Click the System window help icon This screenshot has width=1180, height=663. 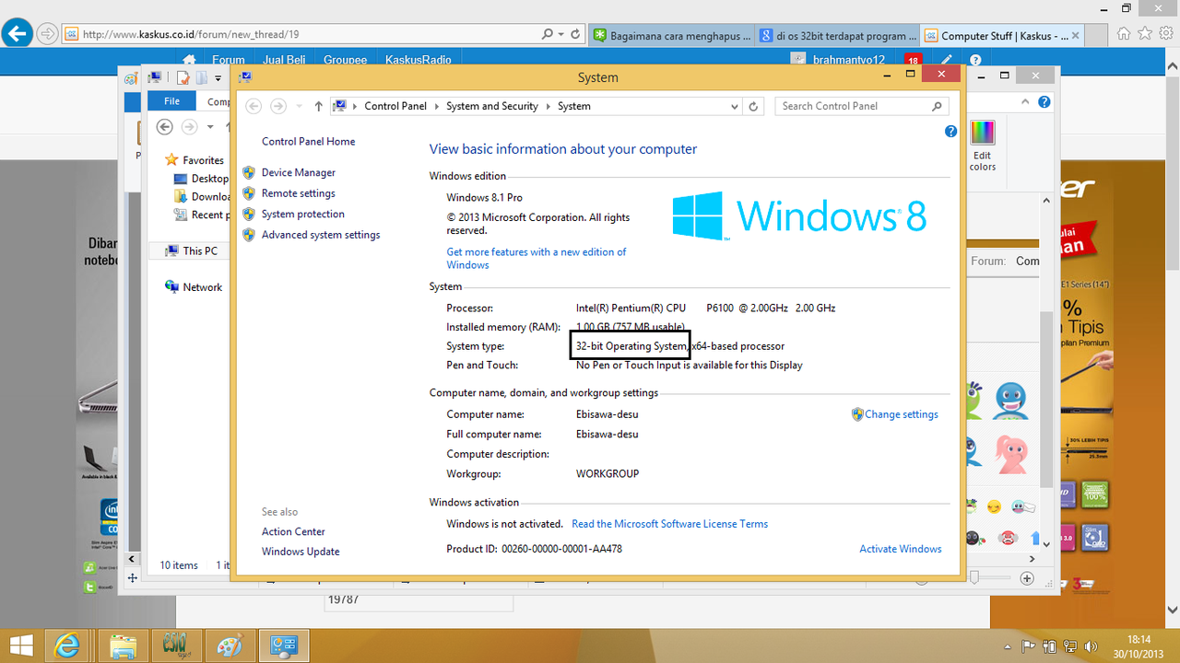(x=950, y=132)
